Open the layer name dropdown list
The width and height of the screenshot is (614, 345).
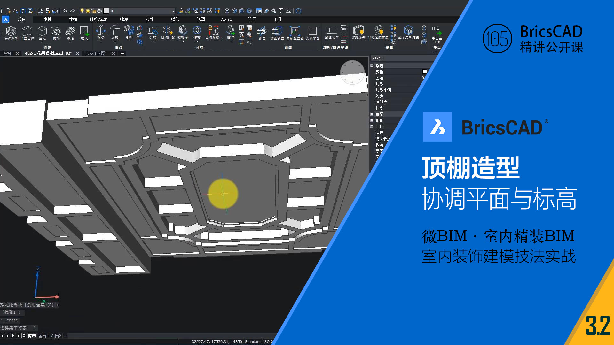point(173,11)
